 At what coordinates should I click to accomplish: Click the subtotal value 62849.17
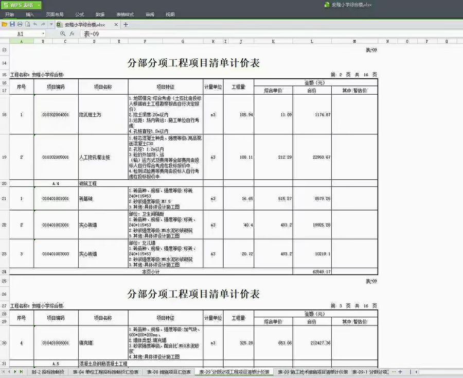[312, 271]
